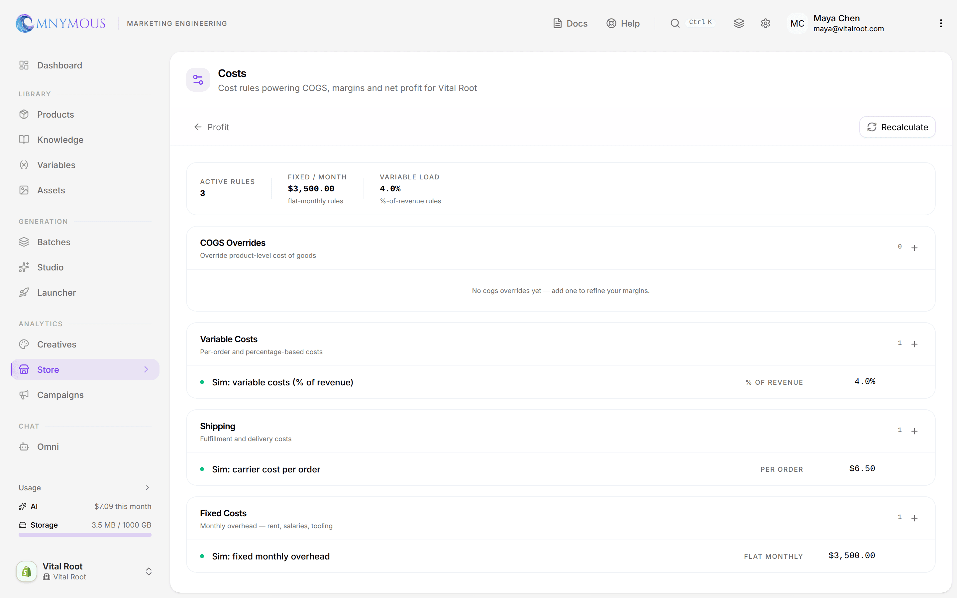Viewport: 957px width, 598px height.
Task: Click the Products box icon
Action: [24, 114]
